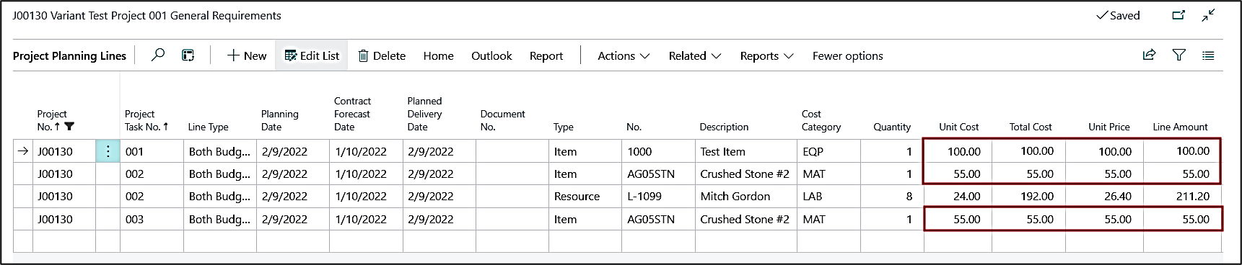
Task: Click the Unit Price column header
Action: click(1108, 127)
